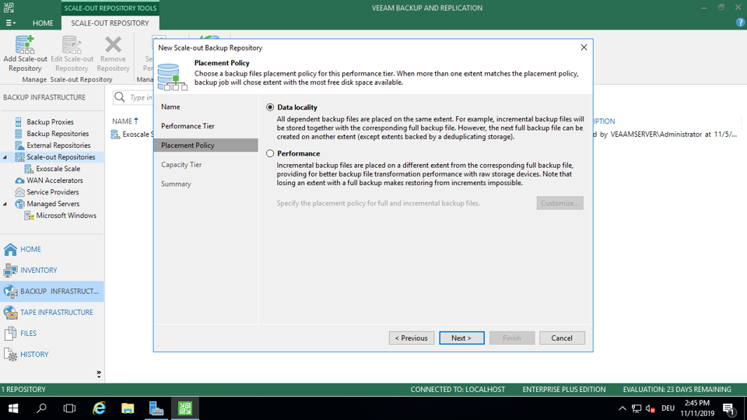Open the Windows Start menu
Image resolution: width=747 pixels, height=420 pixels.
(x=13, y=408)
